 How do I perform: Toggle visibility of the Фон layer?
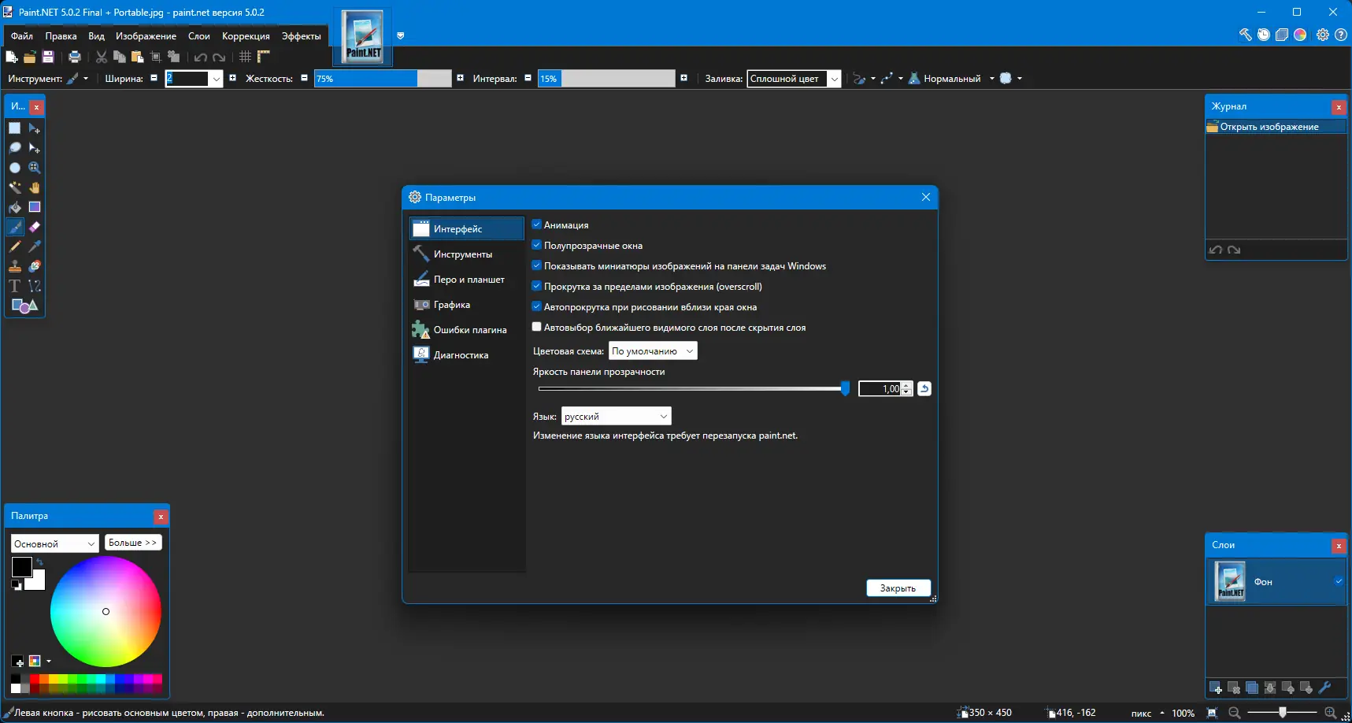tap(1339, 581)
